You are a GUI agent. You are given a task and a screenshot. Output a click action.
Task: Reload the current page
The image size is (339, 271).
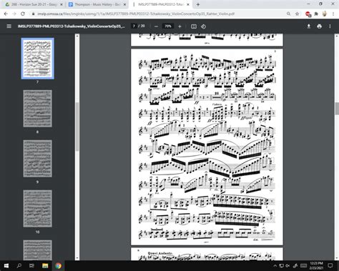pos(23,14)
